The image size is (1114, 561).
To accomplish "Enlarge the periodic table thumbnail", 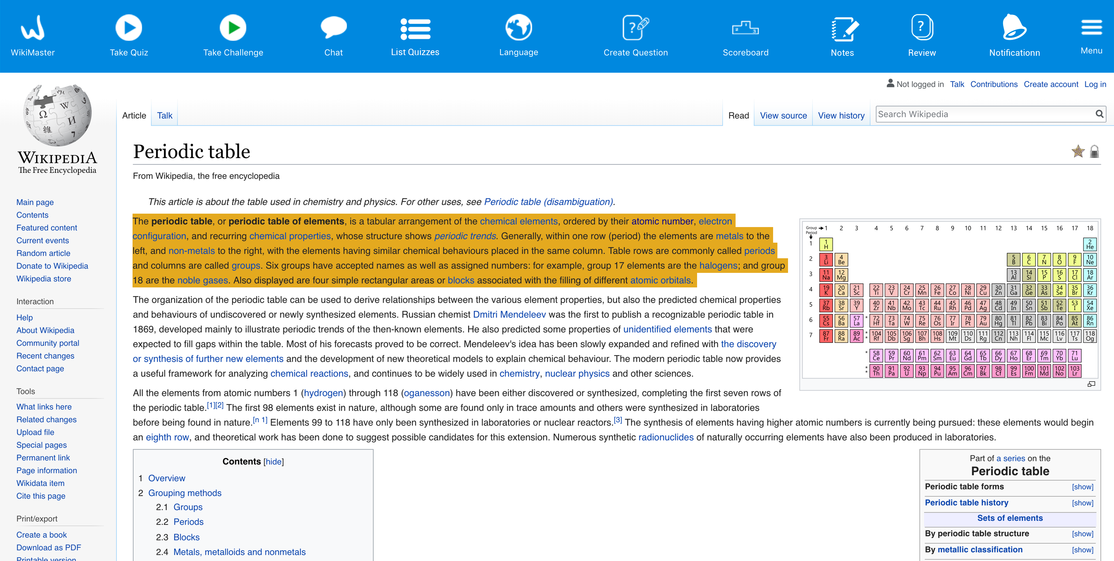I will point(1091,384).
